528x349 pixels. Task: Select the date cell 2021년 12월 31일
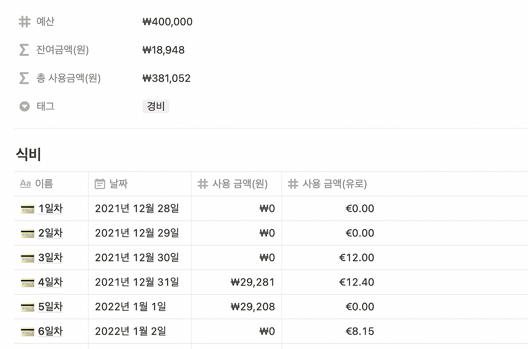[137, 282]
